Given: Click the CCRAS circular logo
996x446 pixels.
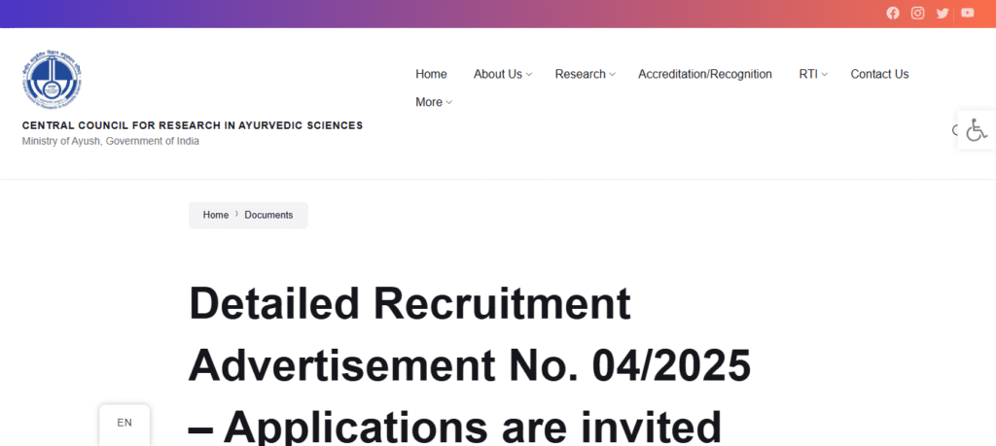Looking at the screenshot, I should [x=52, y=80].
